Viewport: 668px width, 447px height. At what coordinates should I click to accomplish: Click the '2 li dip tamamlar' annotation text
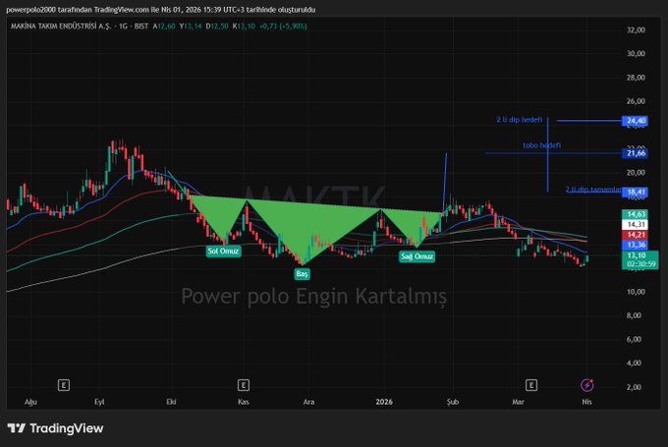click(593, 190)
